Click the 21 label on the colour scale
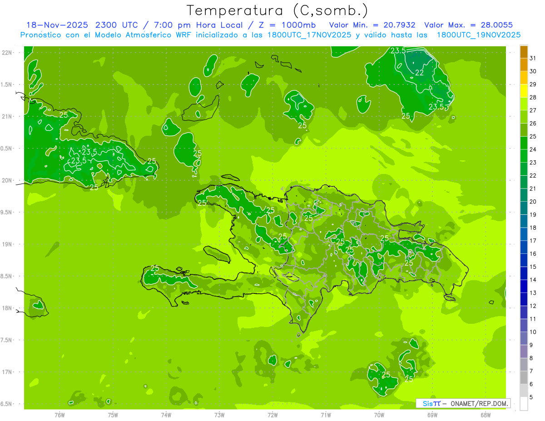Viewport: 545px width, 421px height. [533, 188]
